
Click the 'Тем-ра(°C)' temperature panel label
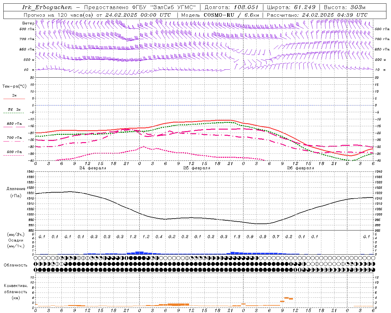(14, 87)
